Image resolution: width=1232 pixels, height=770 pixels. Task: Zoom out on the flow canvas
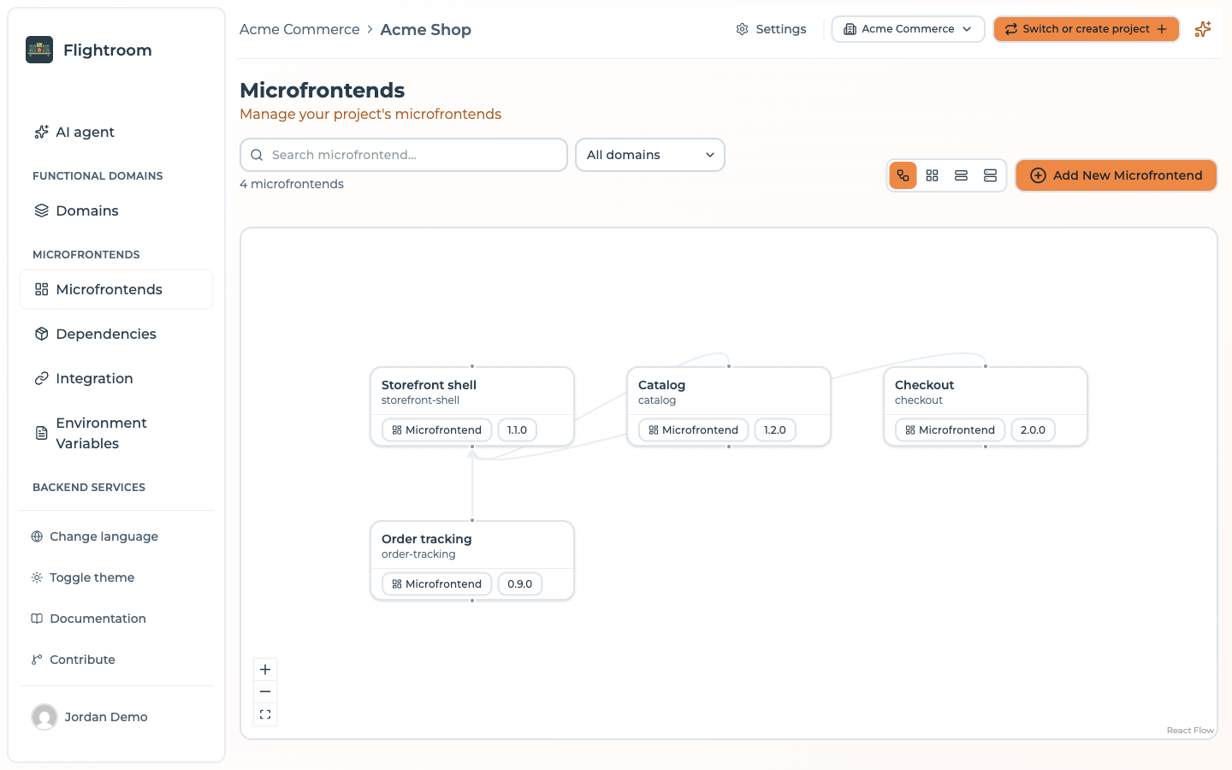pos(265,692)
